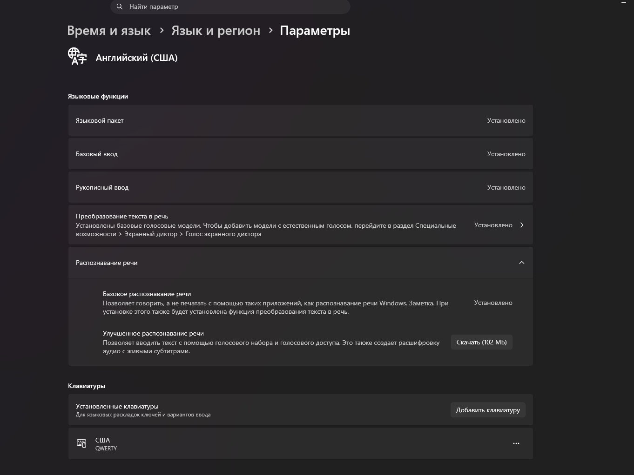This screenshot has height=475, width=634.
Task: Click 'Установлено' status of Базовое распознавание речи
Action: click(x=493, y=303)
